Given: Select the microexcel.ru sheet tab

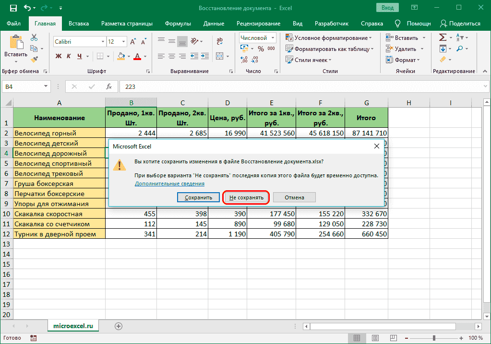Looking at the screenshot, I should point(73,326).
